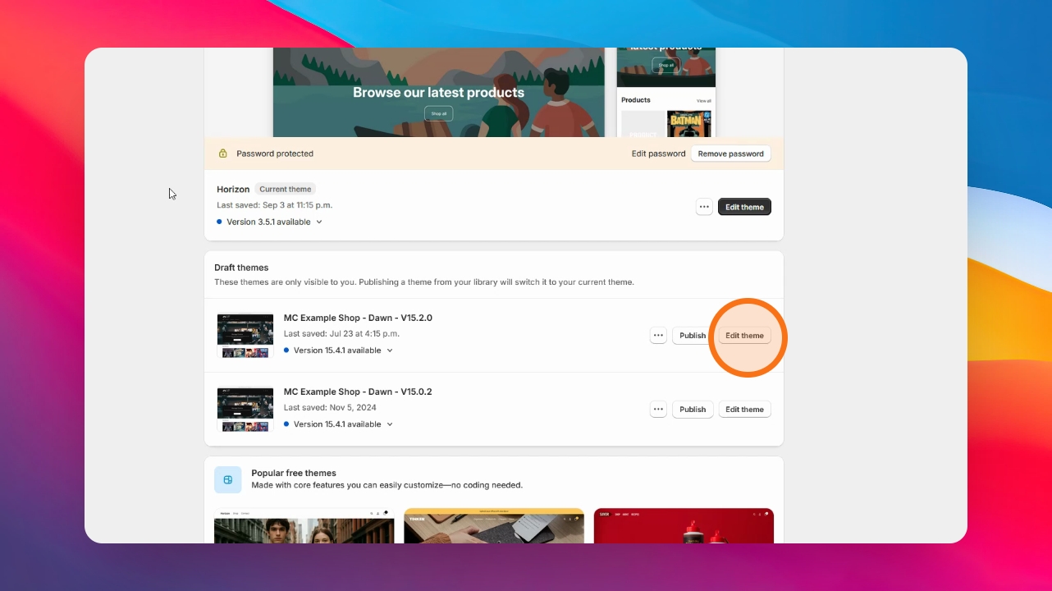The width and height of the screenshot is (1052, 591).
Task: Click the Shop all button in desktop preview
Action: pyautogui.click(x=438, y=113)
